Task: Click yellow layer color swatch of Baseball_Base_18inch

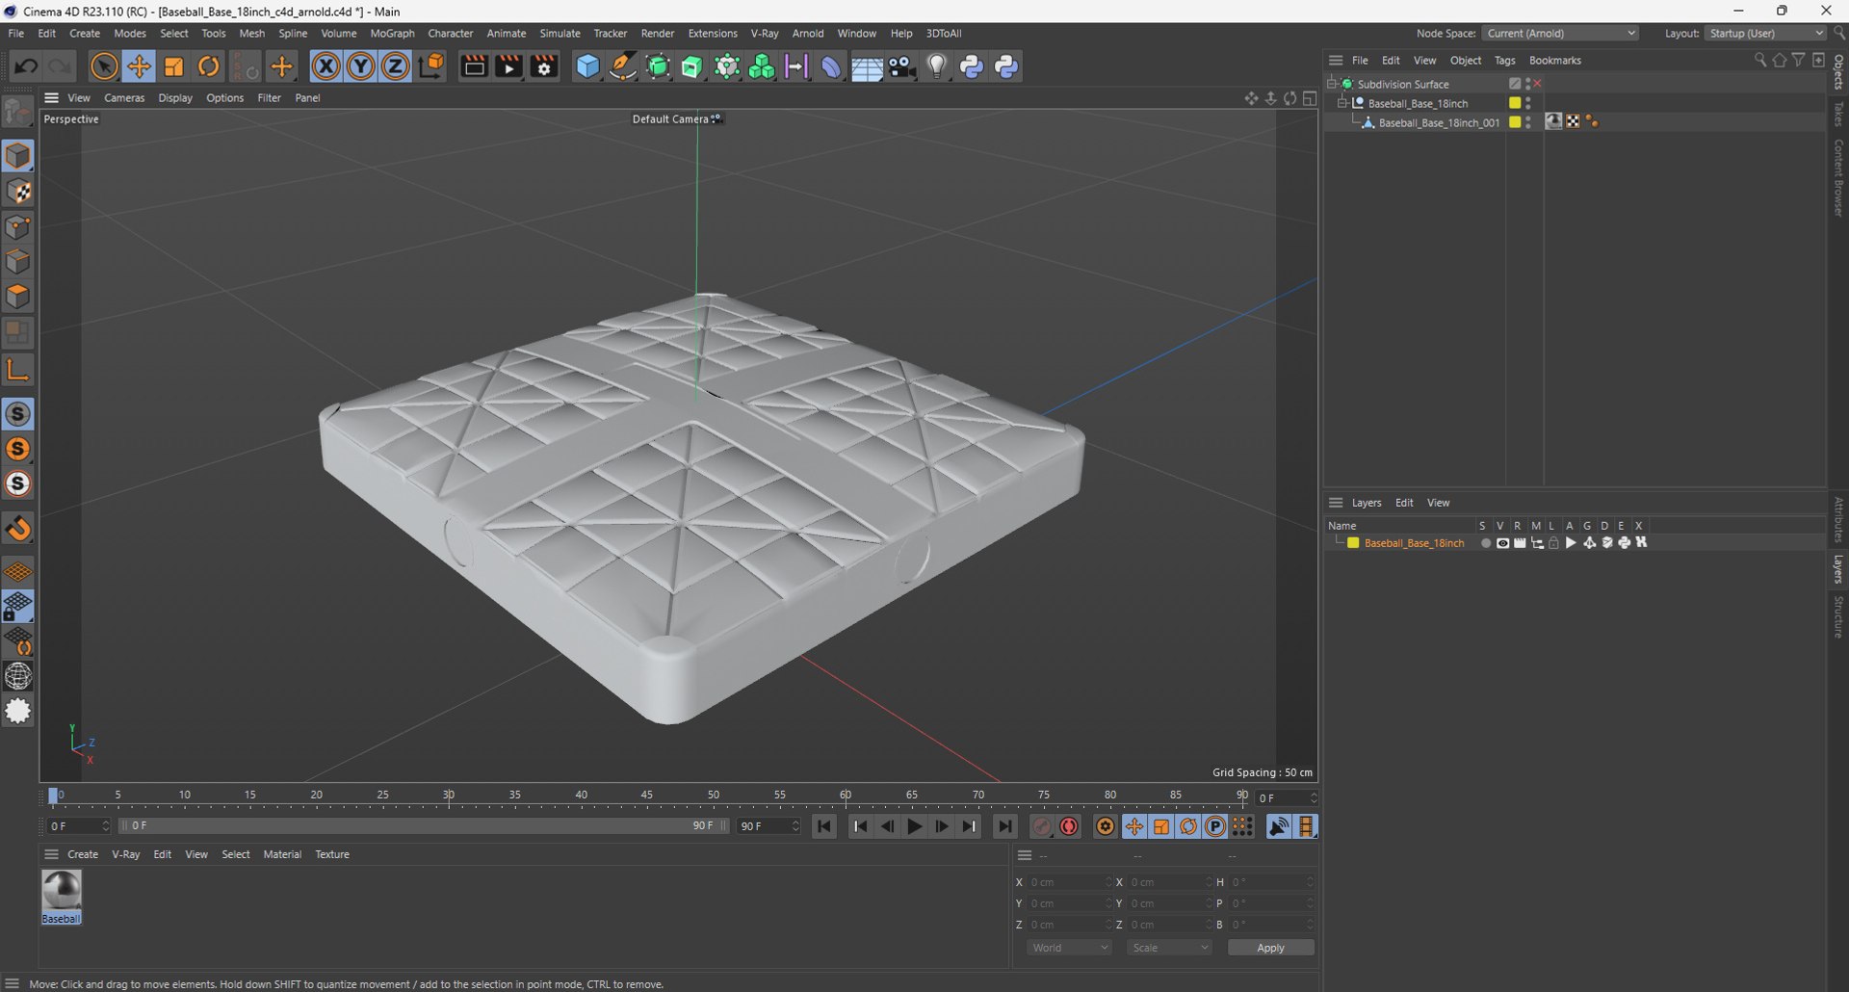Action: [x=1353, y=543]
